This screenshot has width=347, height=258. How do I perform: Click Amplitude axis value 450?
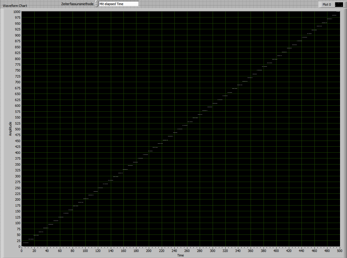18,141
